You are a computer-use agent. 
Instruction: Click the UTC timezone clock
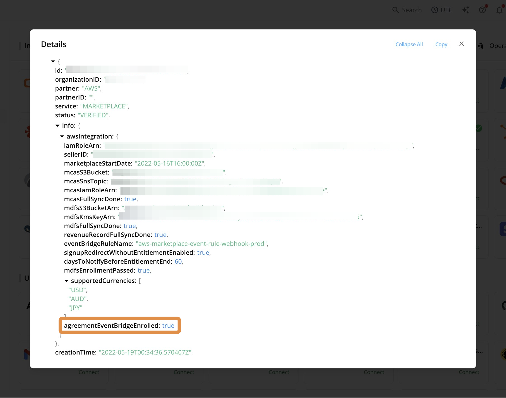tap(442, 10)
